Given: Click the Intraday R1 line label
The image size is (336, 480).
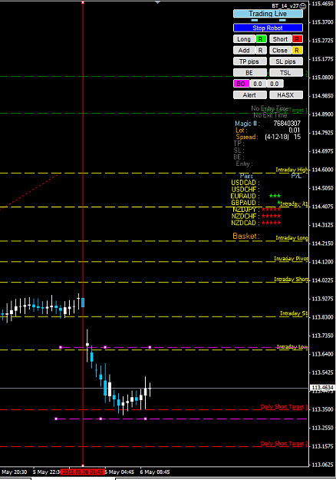Looking at the screenshot, I should [x=294, y=204].
